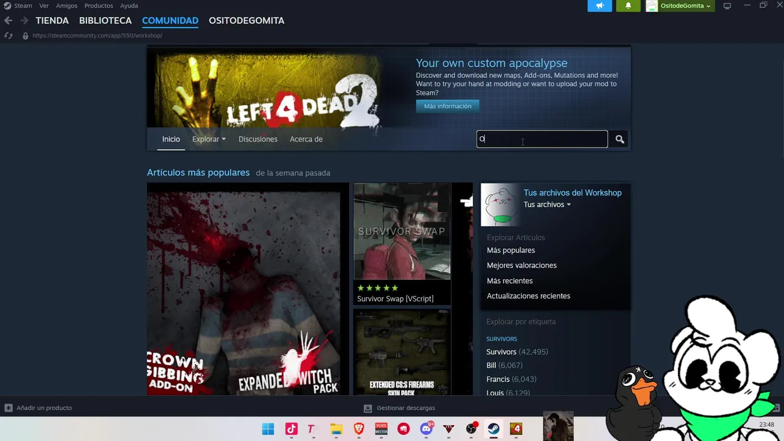
Task: Open the Acerca de tab
Action: pos(306,139)
